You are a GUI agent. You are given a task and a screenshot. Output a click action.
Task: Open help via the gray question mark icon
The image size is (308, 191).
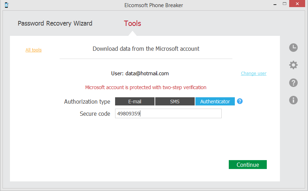(293, 83)
